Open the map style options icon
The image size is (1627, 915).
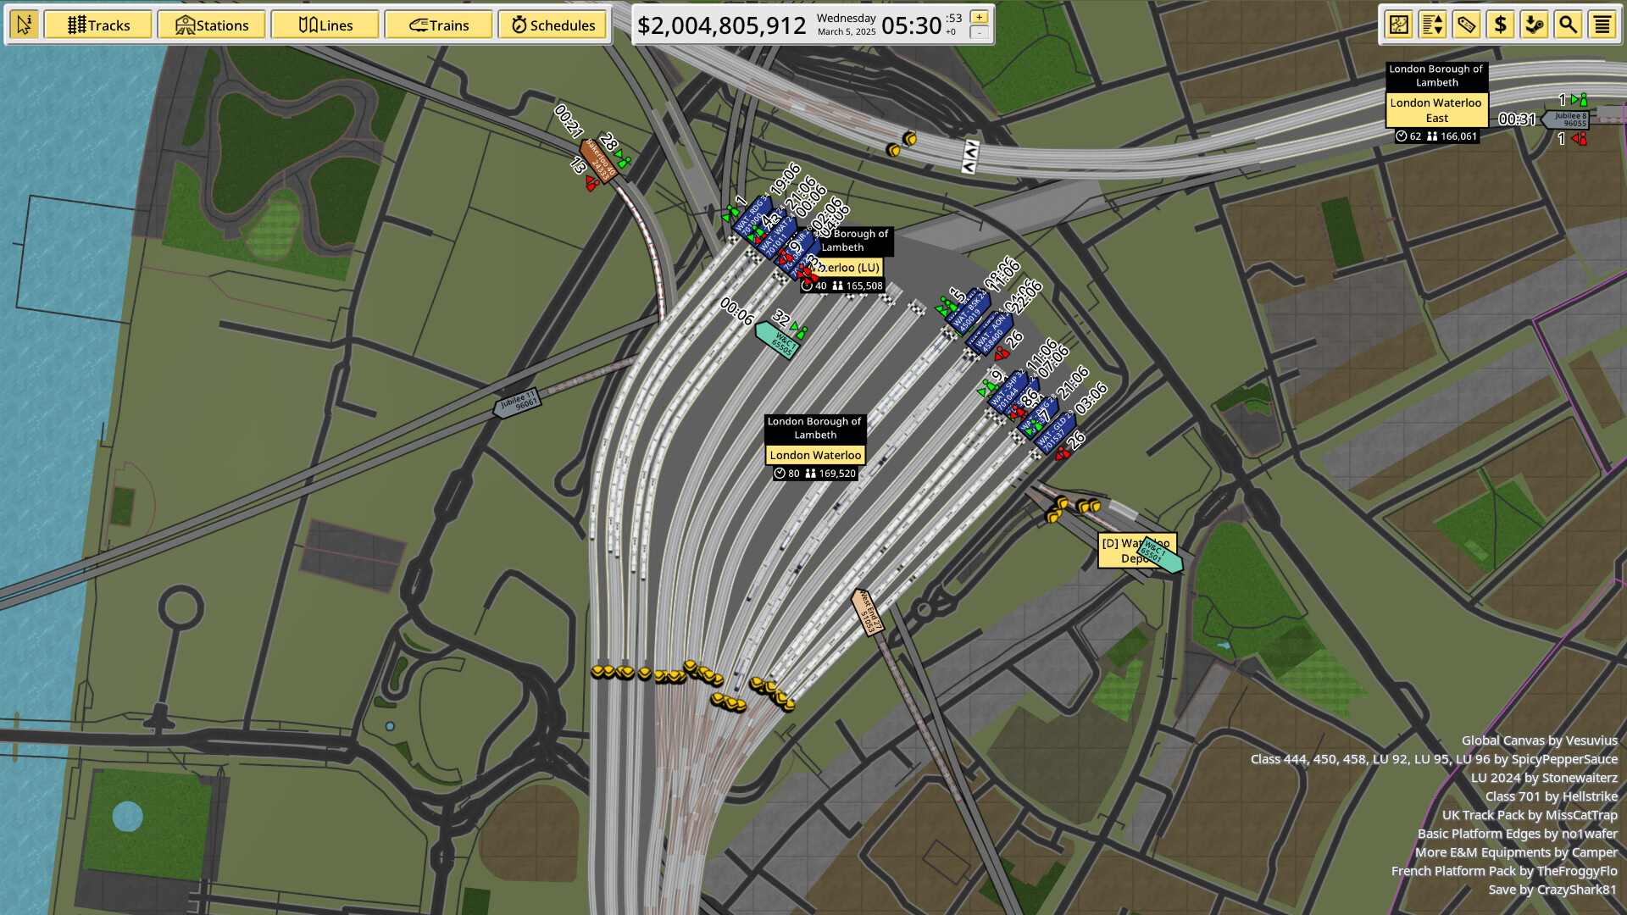point(1398,25)
